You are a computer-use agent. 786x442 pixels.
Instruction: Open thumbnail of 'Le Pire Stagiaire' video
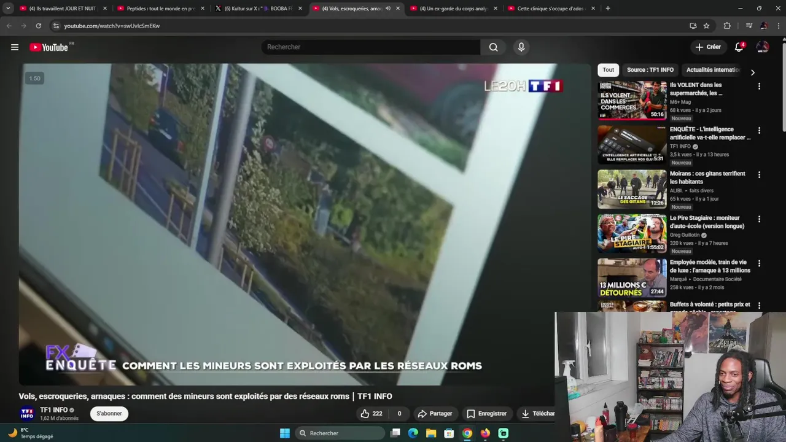tap(632, 233)
